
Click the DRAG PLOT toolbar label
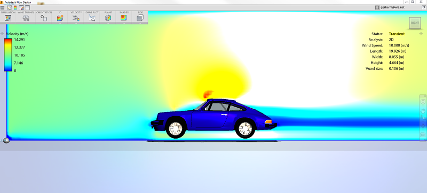[x=92, y=12]
